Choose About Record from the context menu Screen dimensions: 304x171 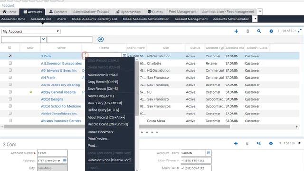click(x=106, y=117)
